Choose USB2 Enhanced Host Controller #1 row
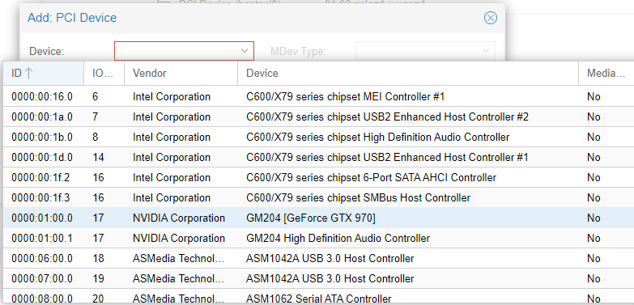This screenshot has height=305, width=634. [x=318, y=158]
